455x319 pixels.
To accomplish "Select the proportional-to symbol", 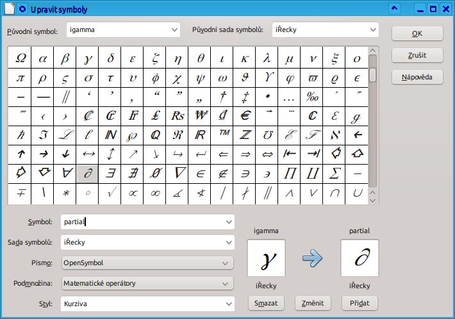I will point(133,193).
